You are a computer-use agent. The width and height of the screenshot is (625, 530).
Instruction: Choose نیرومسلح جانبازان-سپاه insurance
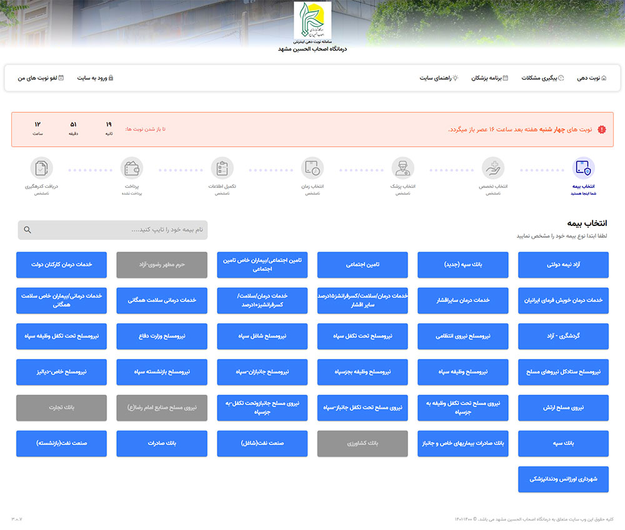(262, 372)
